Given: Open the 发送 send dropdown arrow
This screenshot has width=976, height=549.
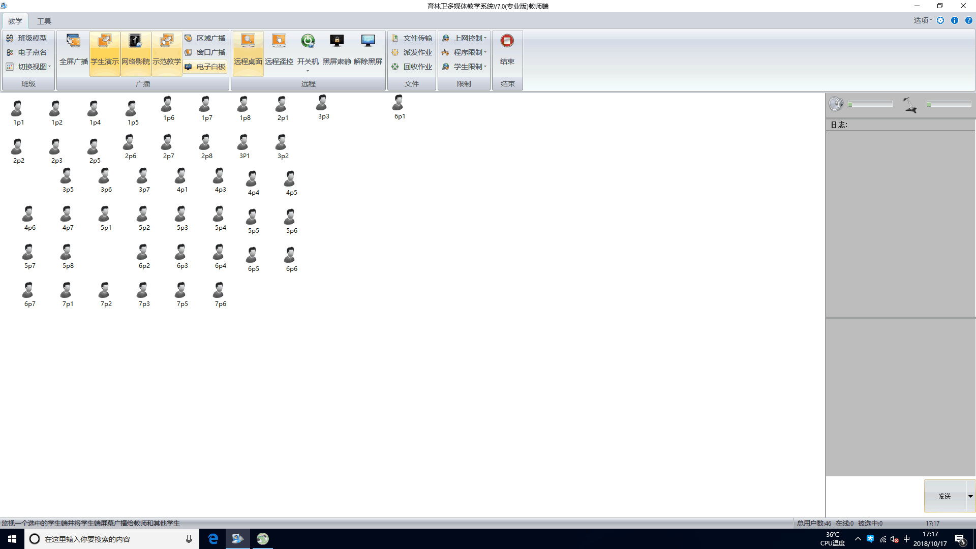Looking at the screenshot, I should pos(970,496).
